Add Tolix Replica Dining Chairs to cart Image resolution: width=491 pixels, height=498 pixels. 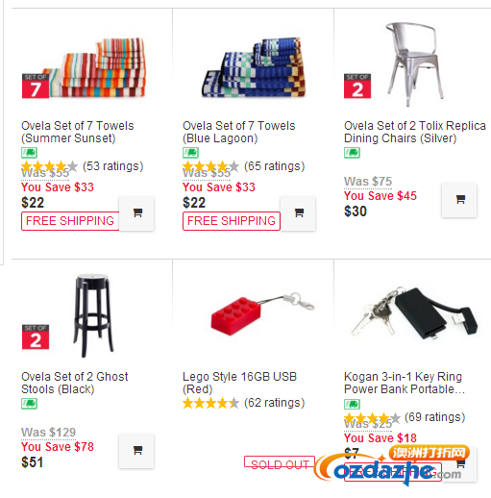(x=459, y=200)
